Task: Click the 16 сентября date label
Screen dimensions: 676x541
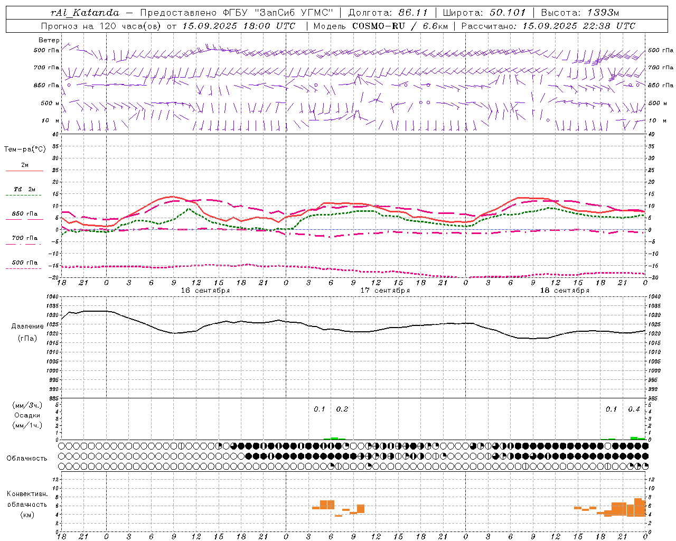Action: click(205, 290)
